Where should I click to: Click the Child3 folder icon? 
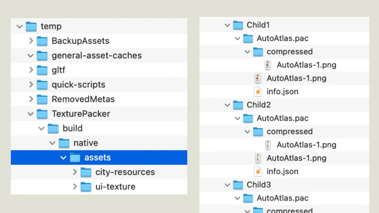[238, 185]
